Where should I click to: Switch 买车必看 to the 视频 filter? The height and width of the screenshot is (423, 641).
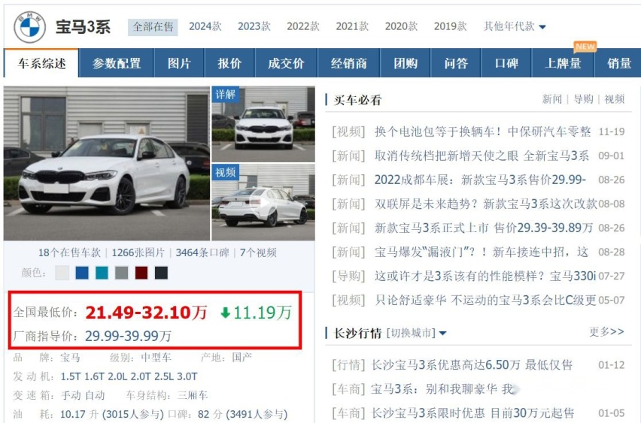pos(615,99)
